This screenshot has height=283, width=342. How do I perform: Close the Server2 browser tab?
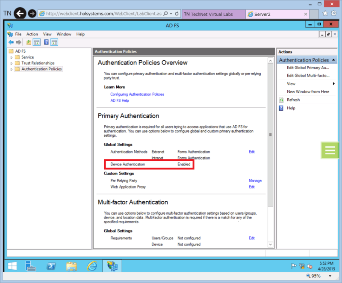(306, 14)
